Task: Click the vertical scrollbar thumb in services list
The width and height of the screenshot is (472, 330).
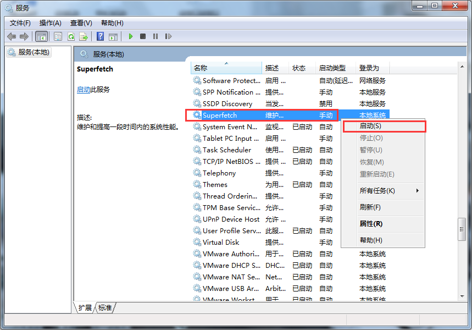Action: [x=462, y=229]
